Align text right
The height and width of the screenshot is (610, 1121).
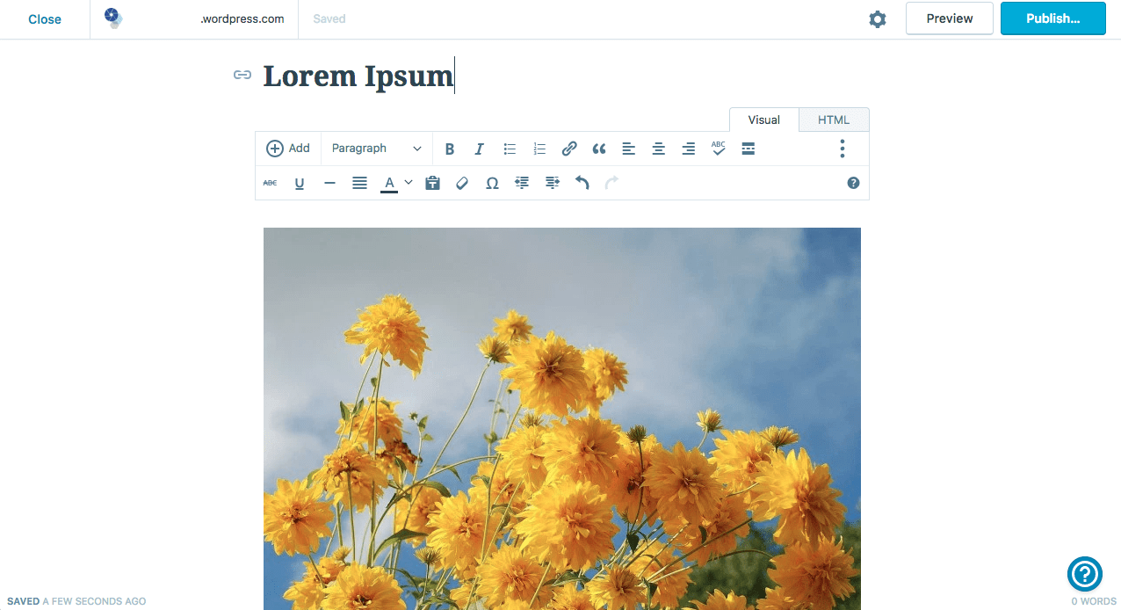click(689, 149)
